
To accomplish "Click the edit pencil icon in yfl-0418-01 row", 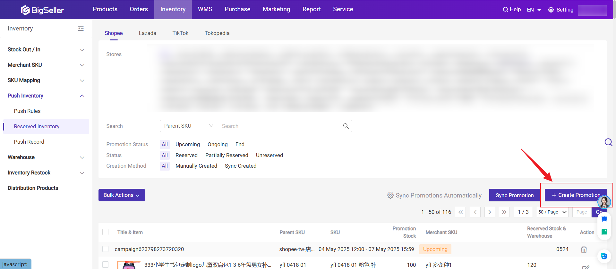I will point(586,267).
